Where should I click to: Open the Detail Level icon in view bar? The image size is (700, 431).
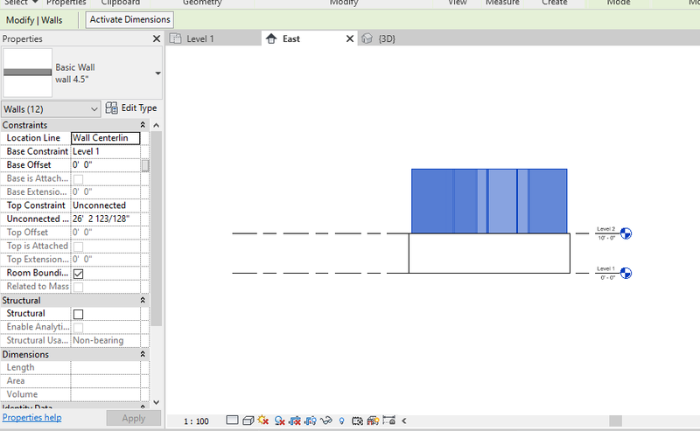pos(232,421)
